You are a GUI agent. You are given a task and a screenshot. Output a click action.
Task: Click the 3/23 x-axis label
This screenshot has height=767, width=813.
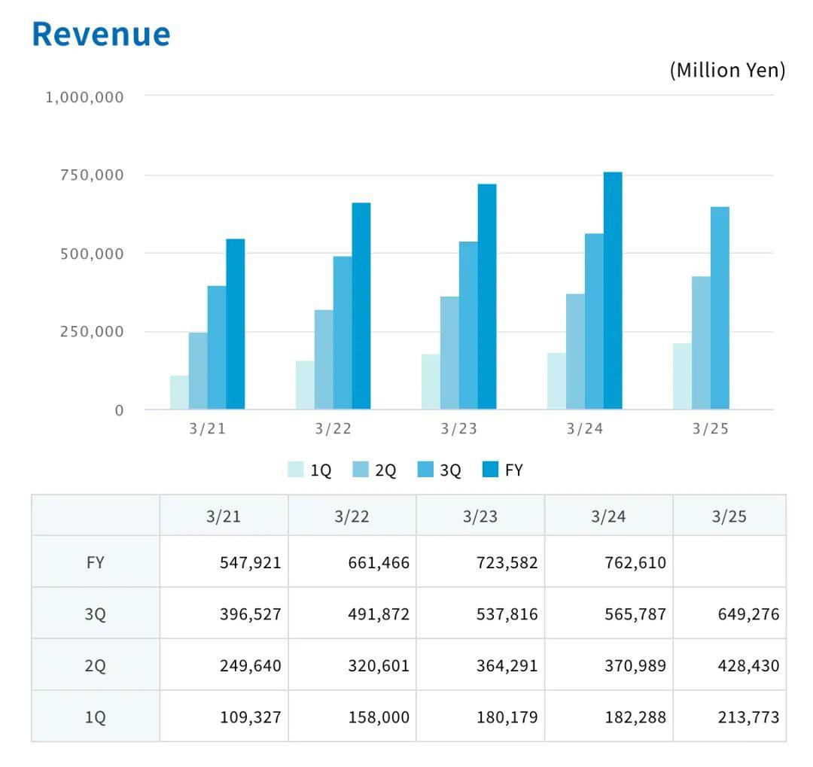pyautogui.click(x=459, y=429)
